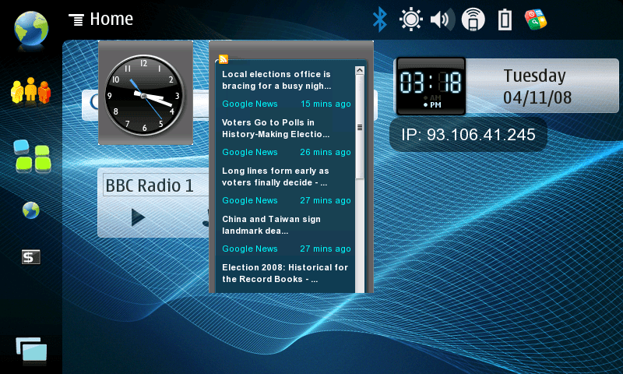Open the Home menu
Image resolution: width=623 pixels, height=374 pixels.
[101, 19]
